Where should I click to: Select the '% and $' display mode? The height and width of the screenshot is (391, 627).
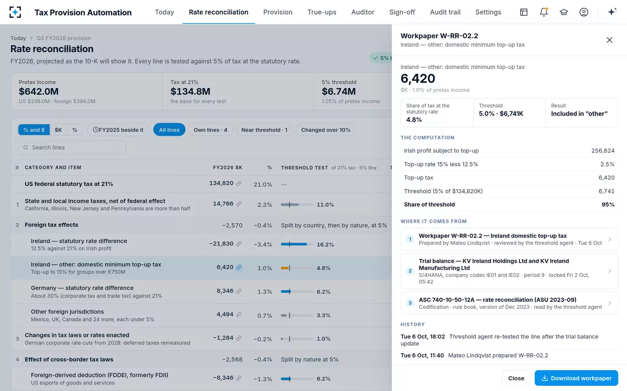tap(34, 130)
